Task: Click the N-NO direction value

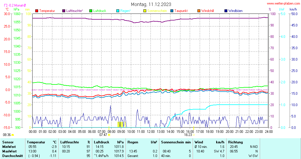Action: (x=254, y=147)
